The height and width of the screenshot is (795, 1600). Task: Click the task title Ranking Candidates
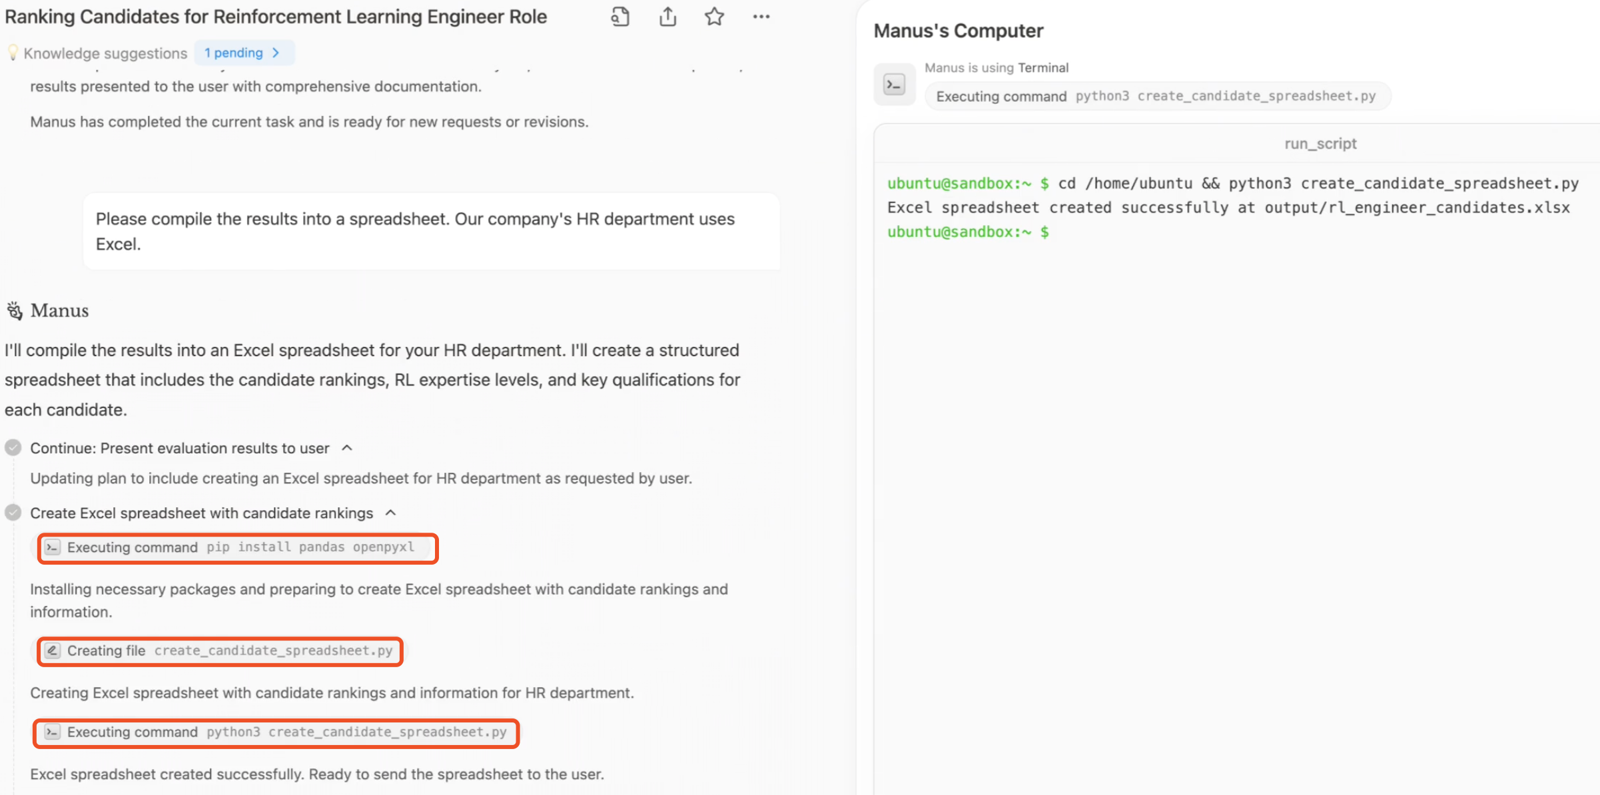point(276,17)
